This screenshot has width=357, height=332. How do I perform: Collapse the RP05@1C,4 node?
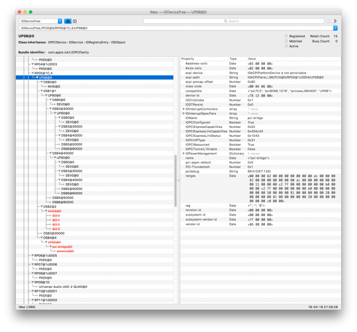pos(33,73)
